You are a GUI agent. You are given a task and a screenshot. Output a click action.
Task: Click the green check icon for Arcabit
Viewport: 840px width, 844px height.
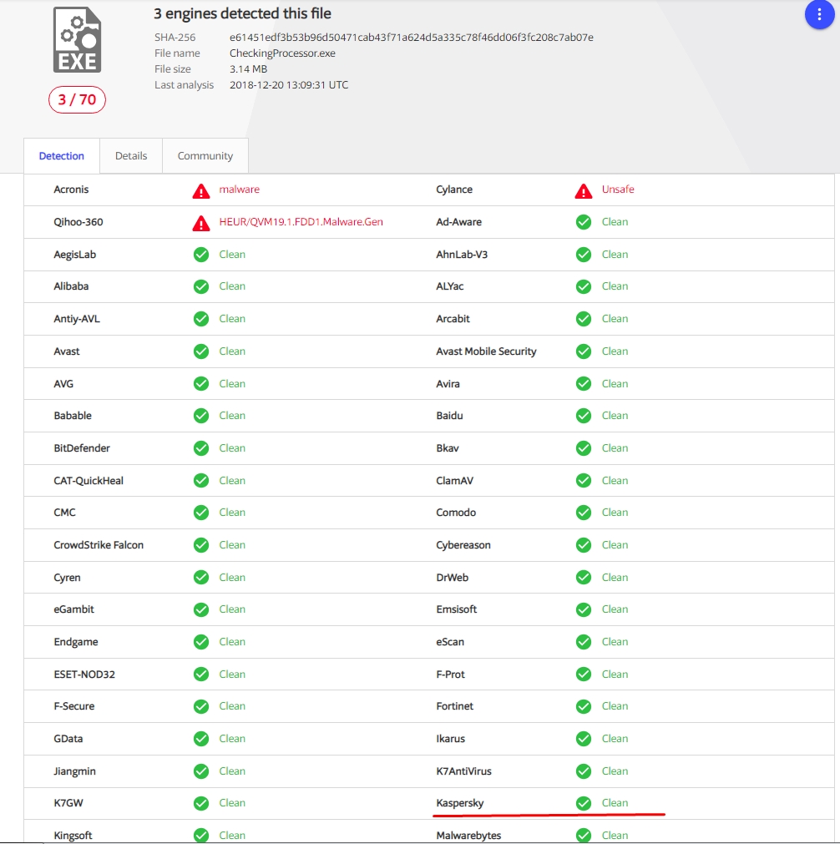584,319
